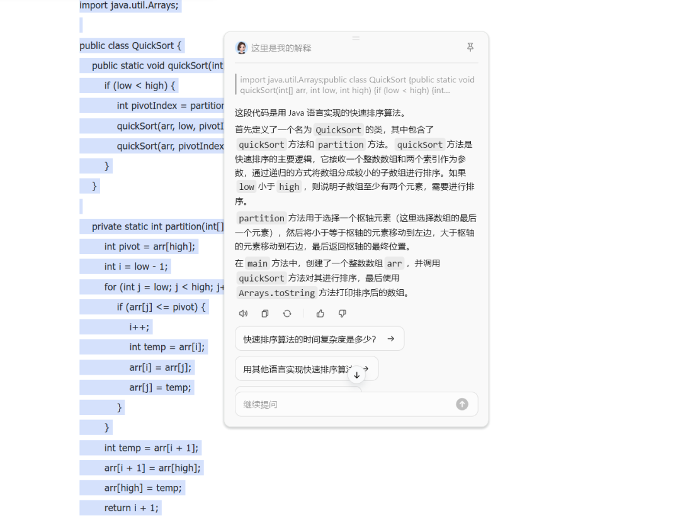680x518 pixels.
Task: Click the line arr[i] = arr[j];
Action: pyautogui.click(x=160, y=367)
